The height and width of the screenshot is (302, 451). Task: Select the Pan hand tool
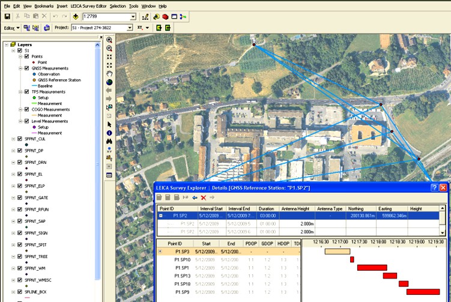109,74
